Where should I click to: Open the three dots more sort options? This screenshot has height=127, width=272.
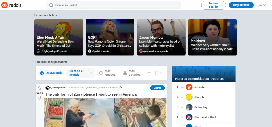pyautogui.click(x=150, y=73)
